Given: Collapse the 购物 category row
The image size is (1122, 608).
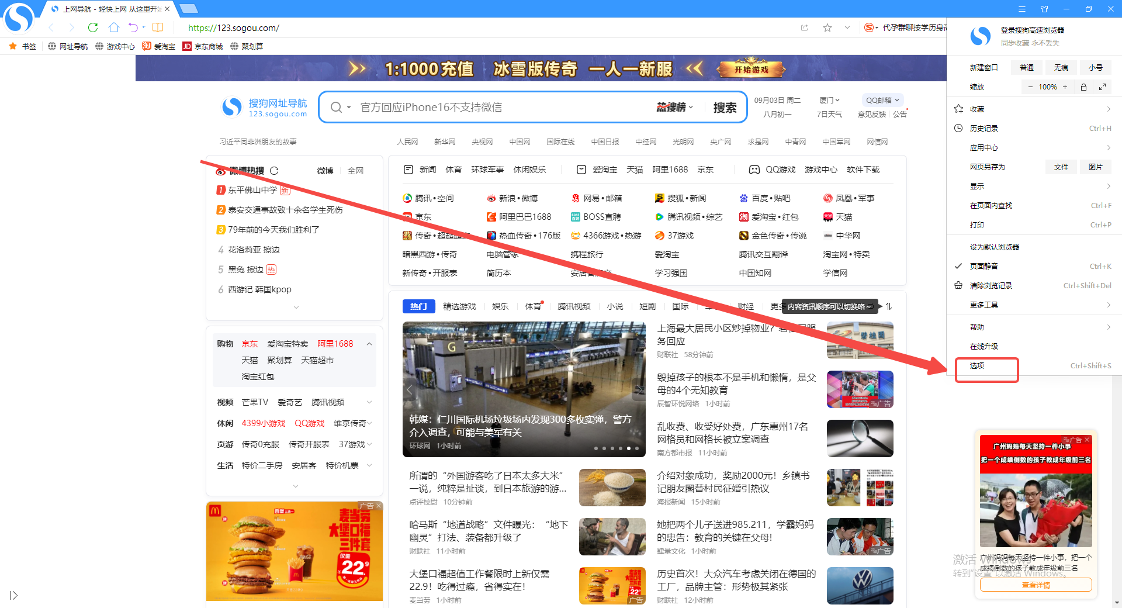Looking at the screenshot, I should pyautogui.click(x=369, y=344).
